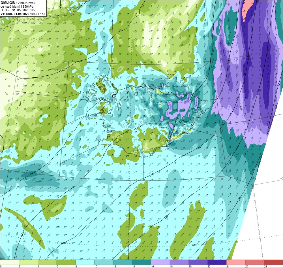283x268 pixels.
Task: Select the light green 2–4 m/s legend swatch
Action: [x=28, y=262]
